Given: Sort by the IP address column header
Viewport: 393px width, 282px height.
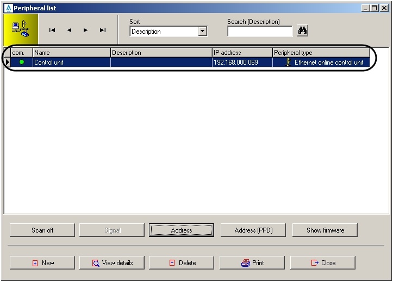Looking at the screenshot, I should coord(242,53).
